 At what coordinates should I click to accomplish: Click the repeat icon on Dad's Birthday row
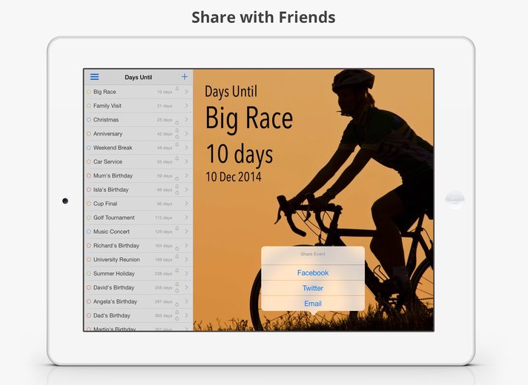tap(177, 319)
